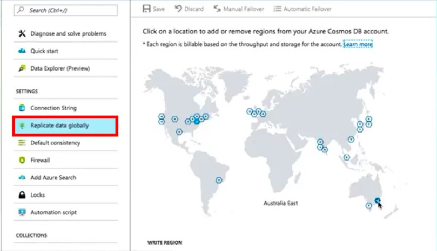Screen dimensions: 437x251
Task: Click the Australia Southeast region marker
Action: click(368, 205)
